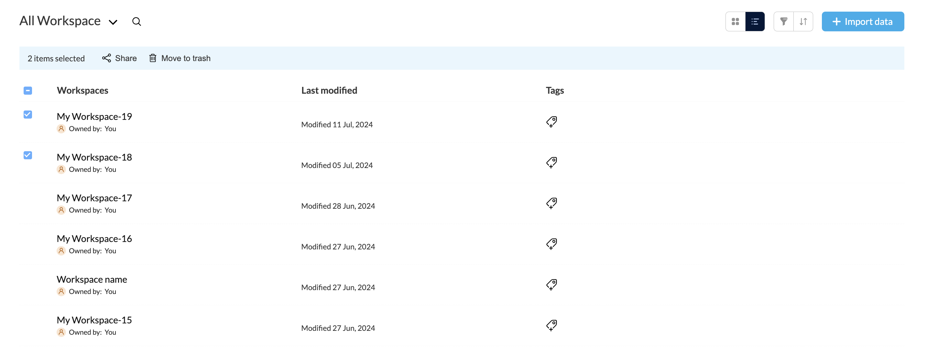This screenshot has width=927, height=347.
Task: Open the workspace titled Workspace name
Action: tap(92, 279)
